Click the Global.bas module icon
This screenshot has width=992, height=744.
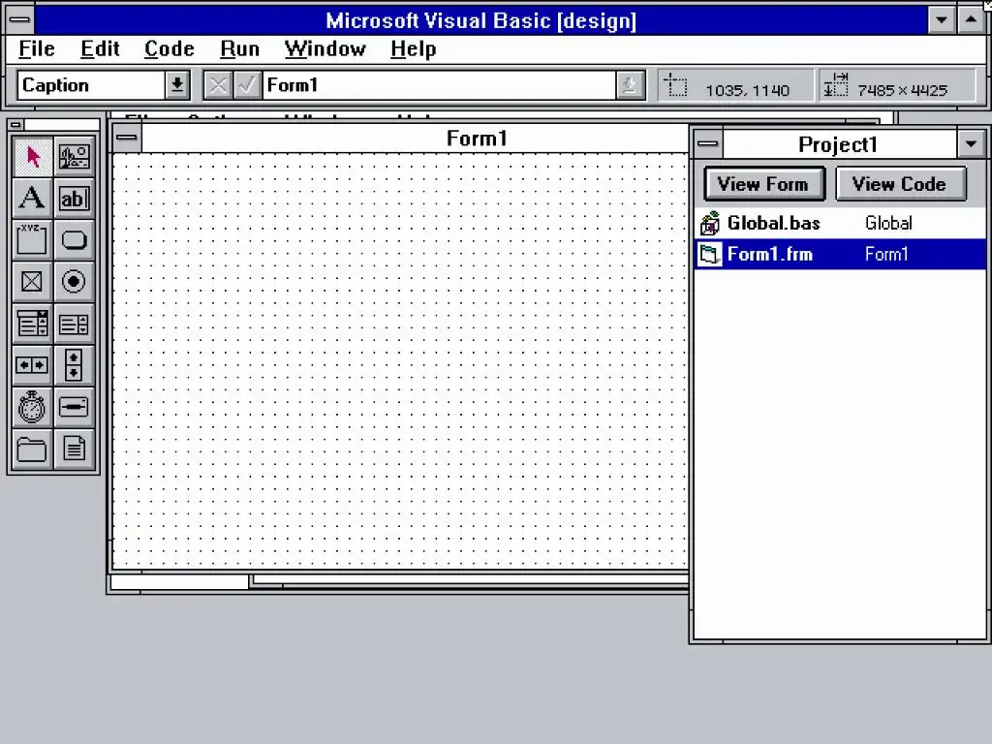tap(710, 223)
